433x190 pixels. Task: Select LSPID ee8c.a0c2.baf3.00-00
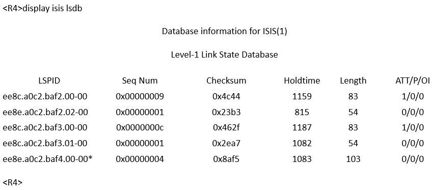pyautogui.click(x=45, y=127)
